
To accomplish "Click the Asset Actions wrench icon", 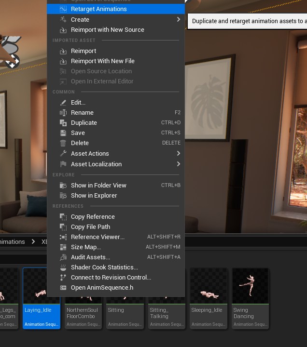I will point(63,154).
